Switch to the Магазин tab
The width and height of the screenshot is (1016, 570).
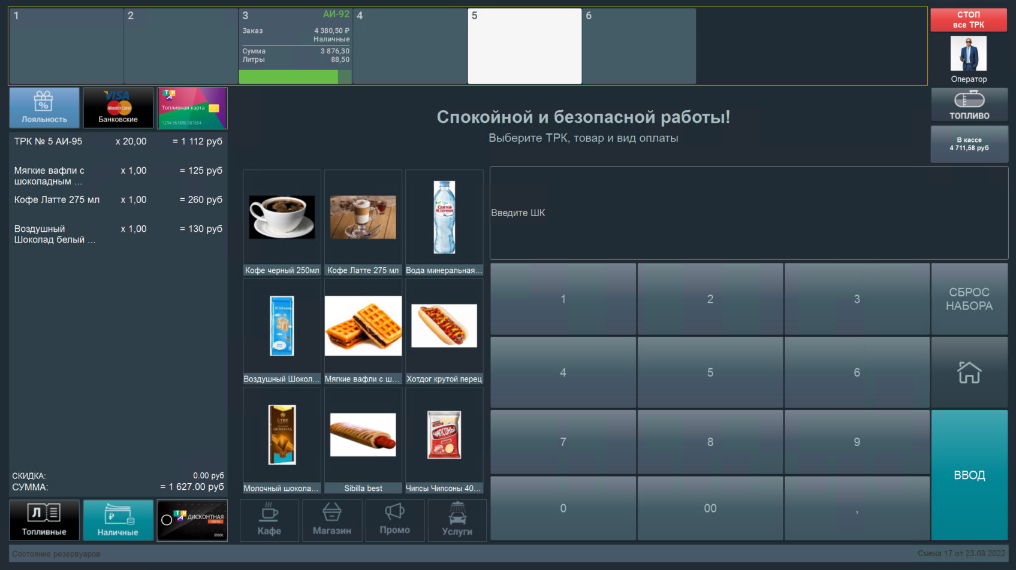331,520
